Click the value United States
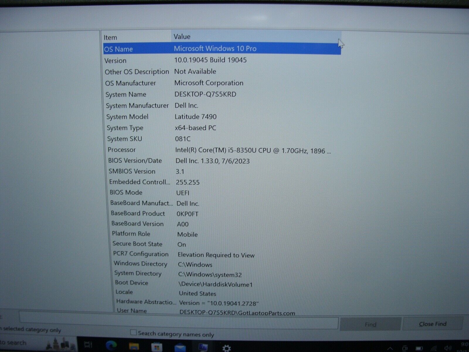Viewport: 469px width, 352px height. point(198,294)
